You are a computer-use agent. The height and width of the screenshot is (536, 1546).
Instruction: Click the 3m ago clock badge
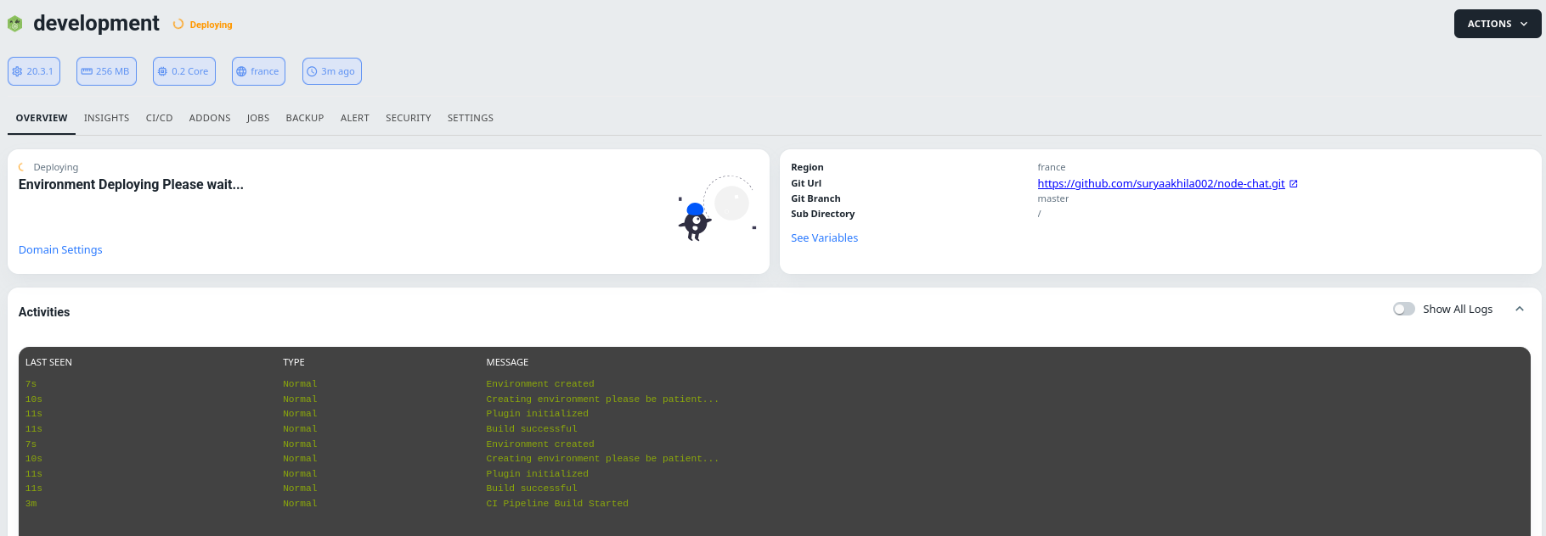pos(332,71)
